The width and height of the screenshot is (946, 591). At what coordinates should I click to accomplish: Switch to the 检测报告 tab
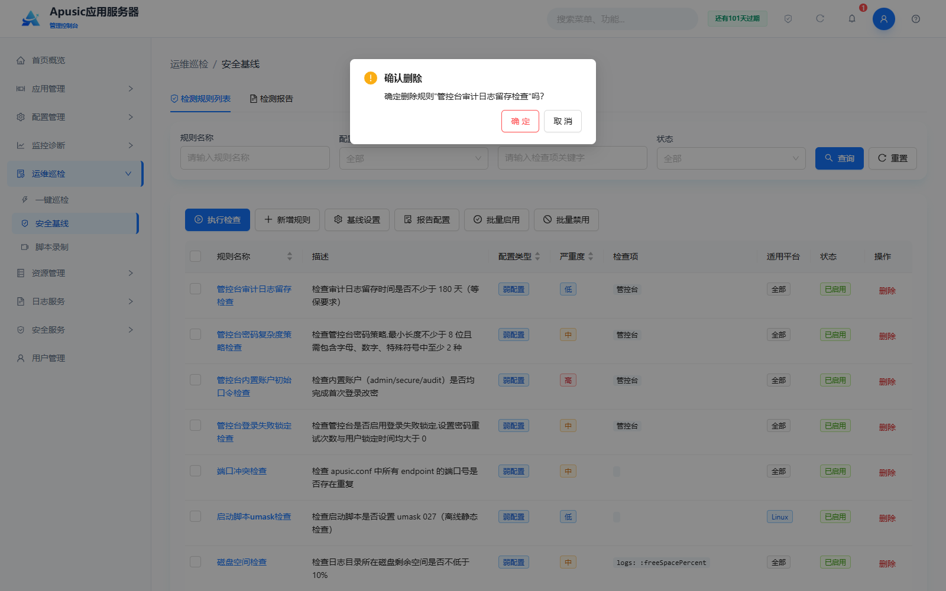pyautogui.click(x=271, y=99)
